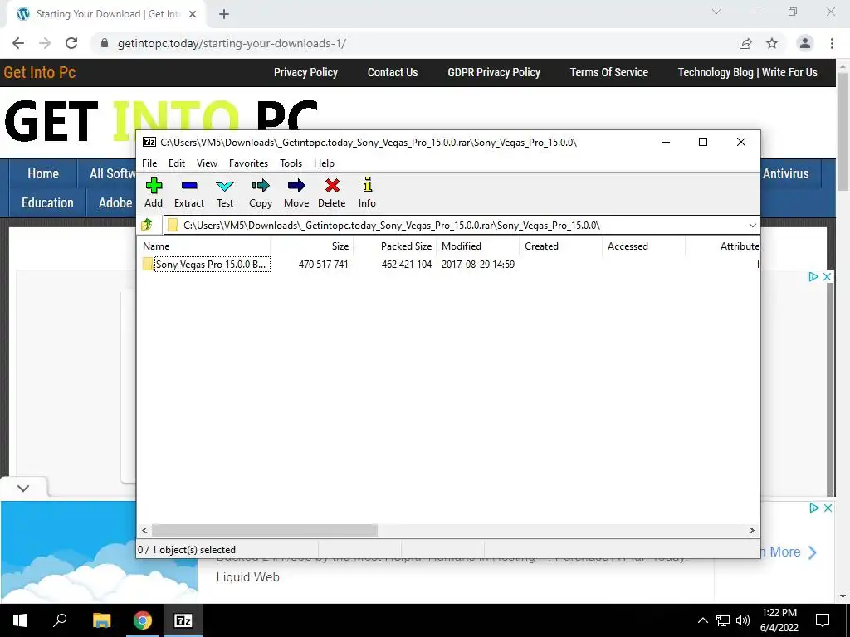850x637 pixels.
Task: Click the share page icon in Chrome
Action: click(745, 43)
